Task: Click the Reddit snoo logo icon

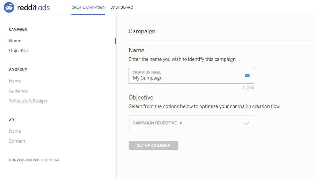Action: (9, 8)
